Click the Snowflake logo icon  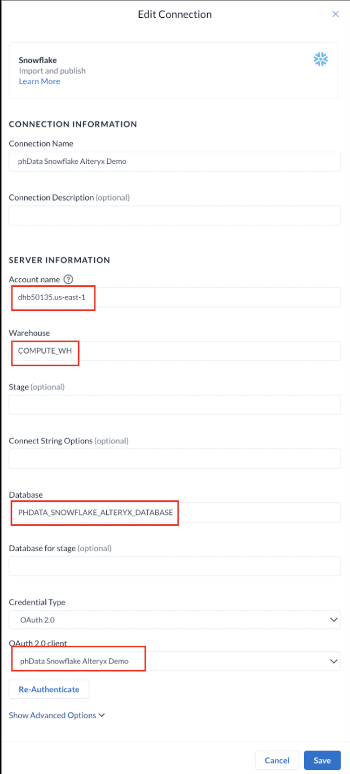(x=321, y=59)
